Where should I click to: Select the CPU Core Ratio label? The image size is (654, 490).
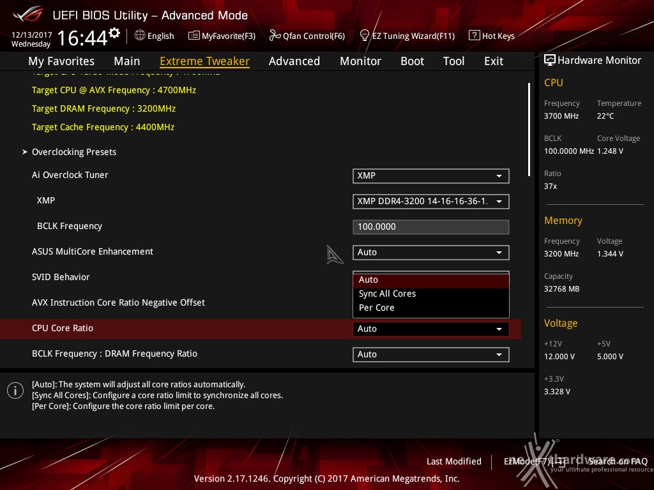tap(63, 329)
